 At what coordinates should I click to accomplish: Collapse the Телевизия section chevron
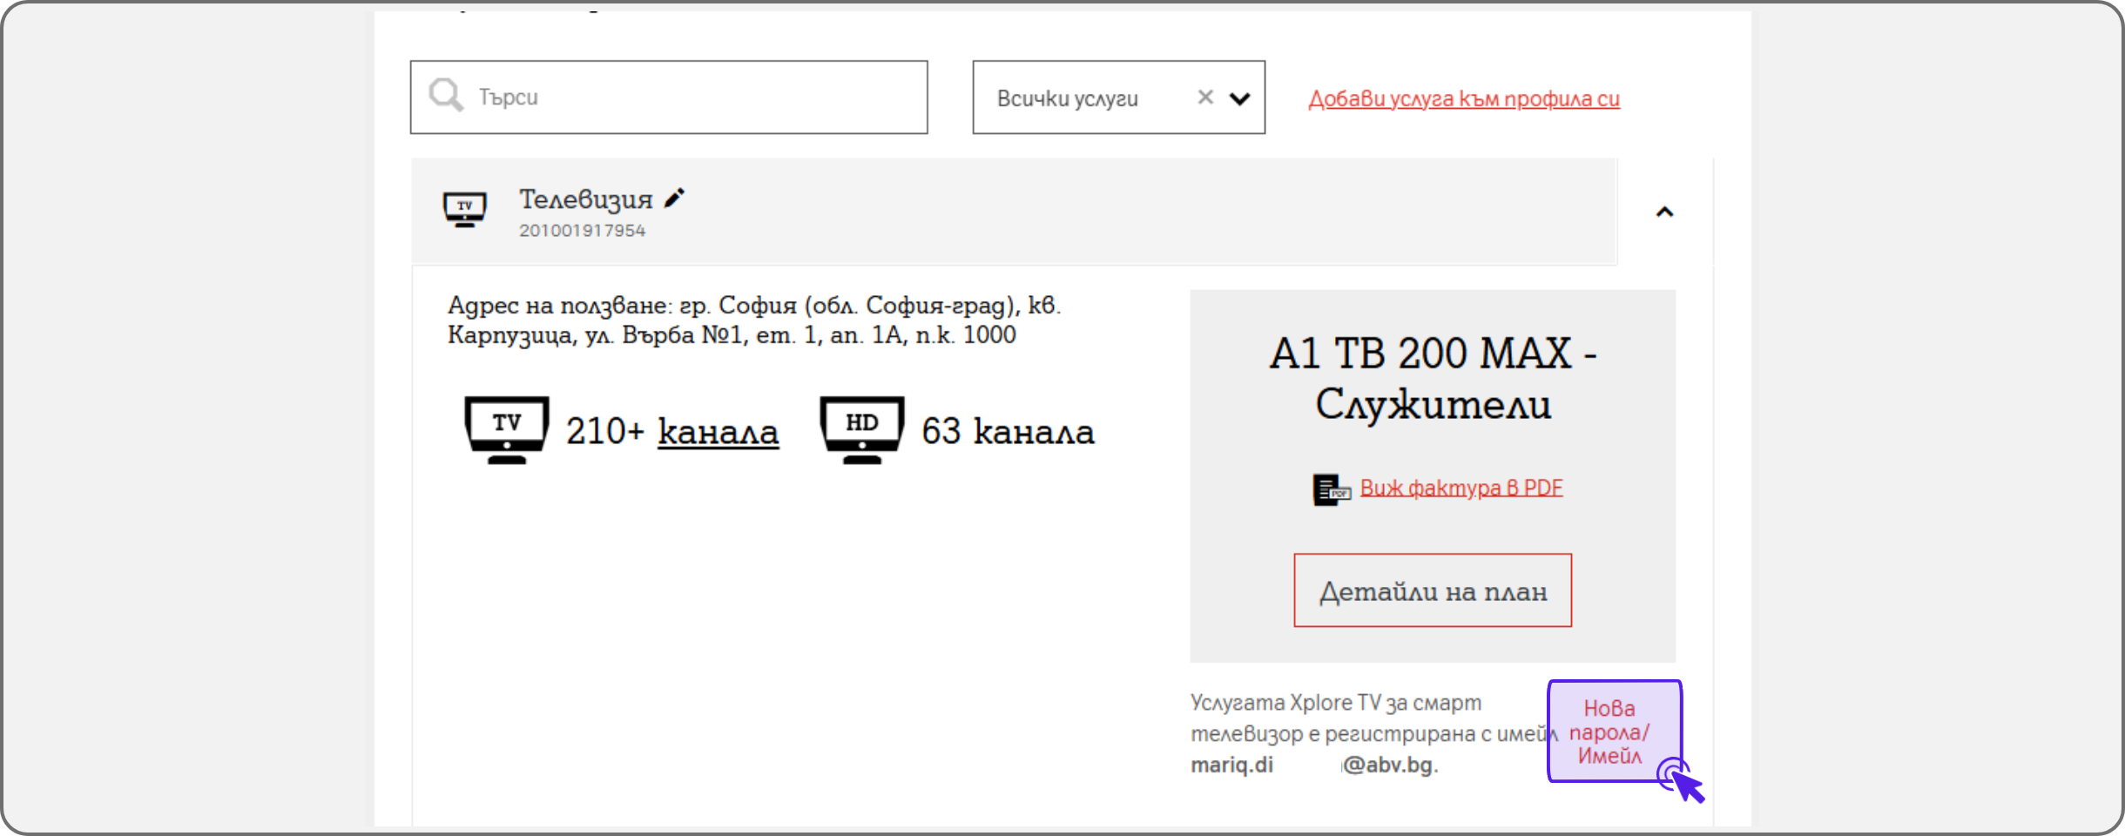(1664, 212)
